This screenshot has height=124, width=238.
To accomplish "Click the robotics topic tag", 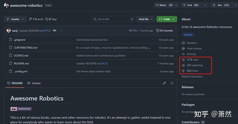I will point(188,35).
